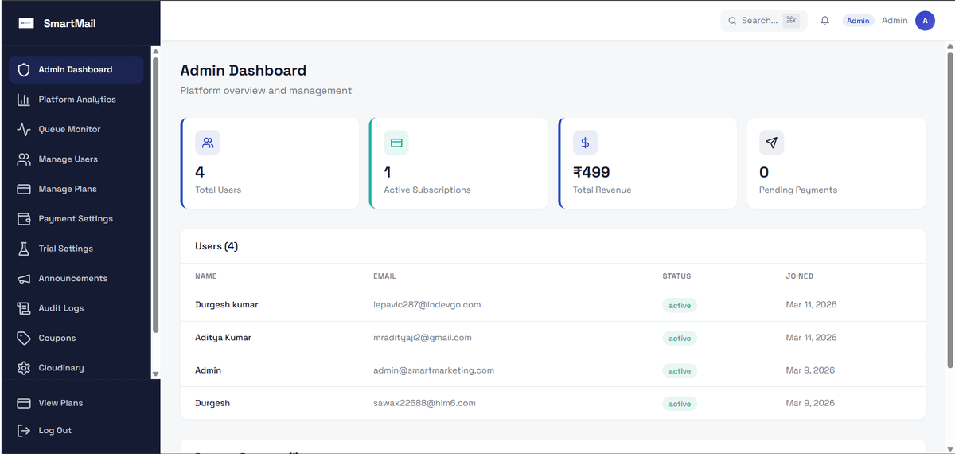The width and height of the screenshot is (955, 454).
Task: Open Coupons page
Action: [76, 338]
